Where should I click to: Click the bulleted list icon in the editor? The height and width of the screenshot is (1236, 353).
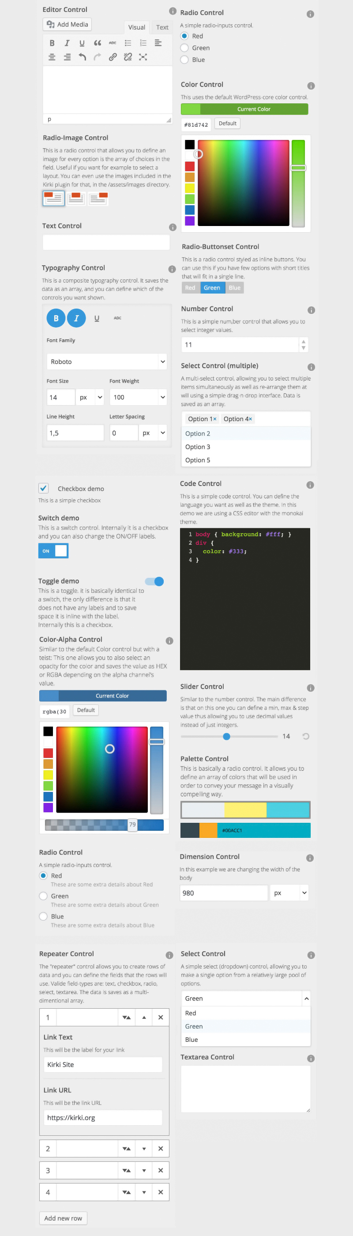point(128,43)
